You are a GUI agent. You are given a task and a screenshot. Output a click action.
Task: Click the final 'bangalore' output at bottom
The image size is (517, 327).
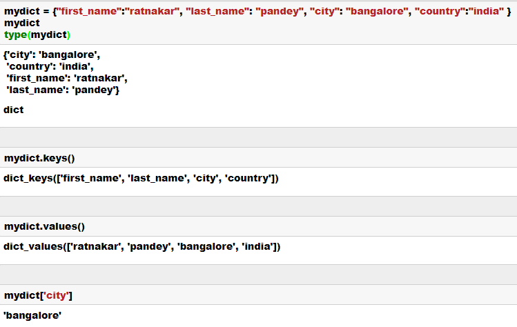pos(32,315)
